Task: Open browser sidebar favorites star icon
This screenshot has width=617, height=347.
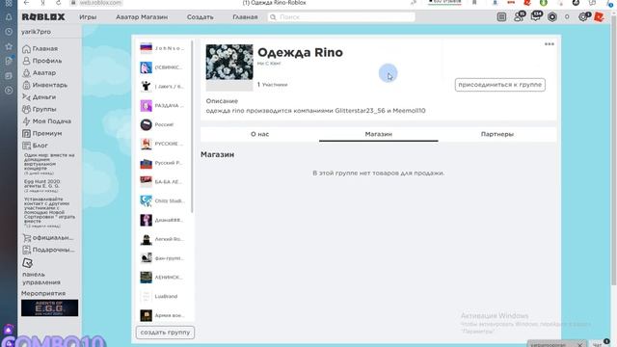Action: point(9,46)
